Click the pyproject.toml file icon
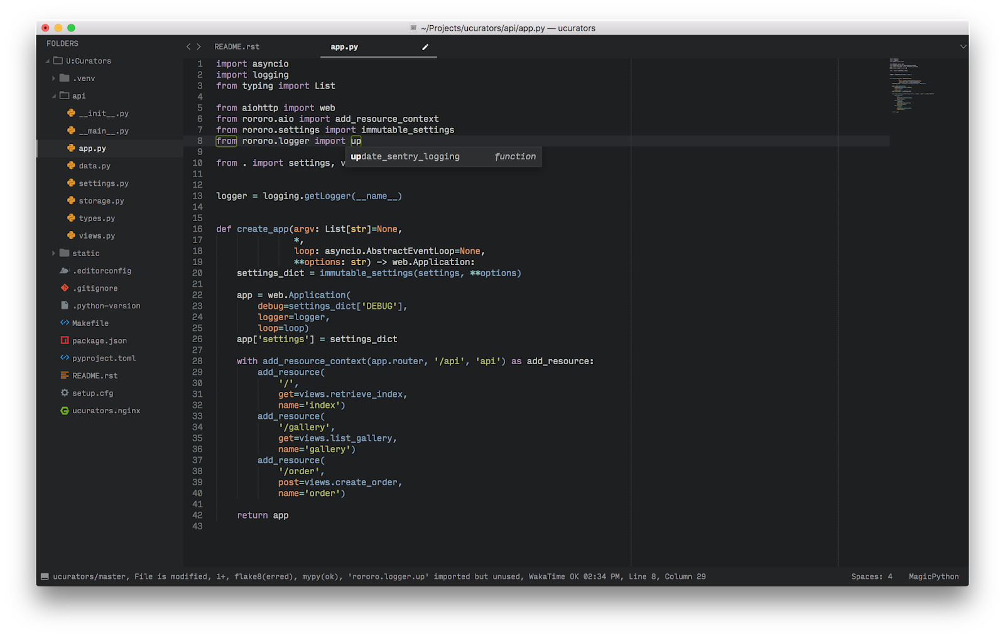The image size is (1005, 638). coord(65,358)
